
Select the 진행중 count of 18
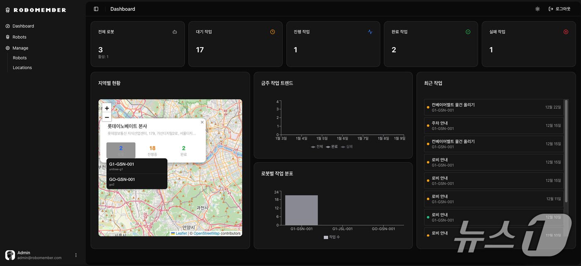tap(152, 151)
